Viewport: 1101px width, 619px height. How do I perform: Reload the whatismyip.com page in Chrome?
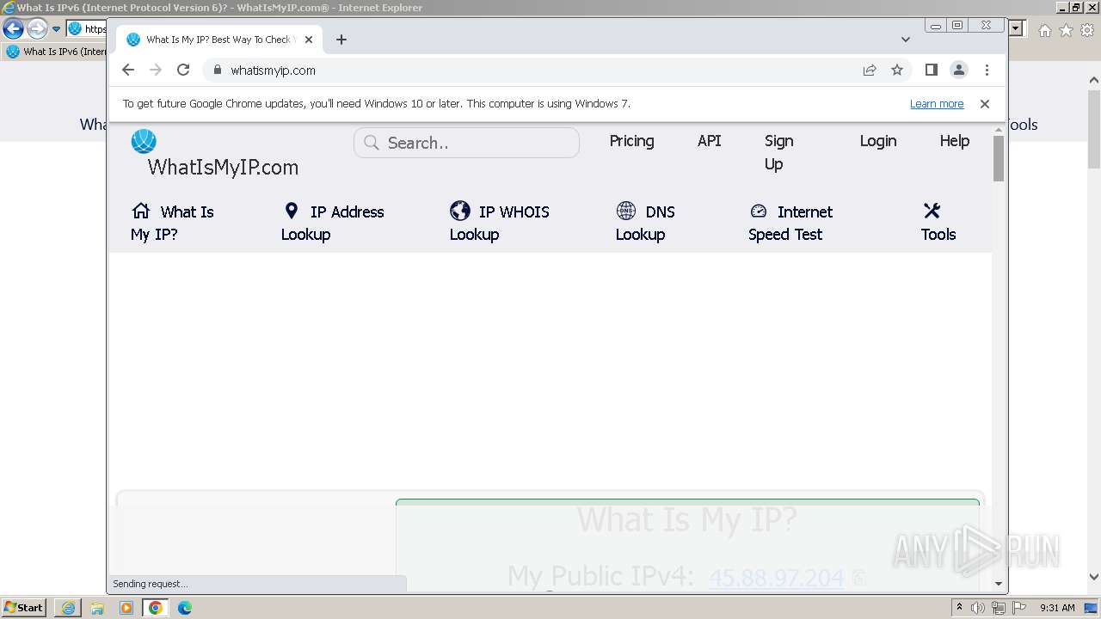tap(183, 70)
